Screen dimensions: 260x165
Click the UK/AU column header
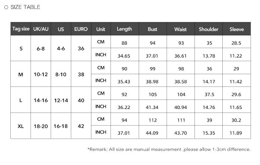41,29
